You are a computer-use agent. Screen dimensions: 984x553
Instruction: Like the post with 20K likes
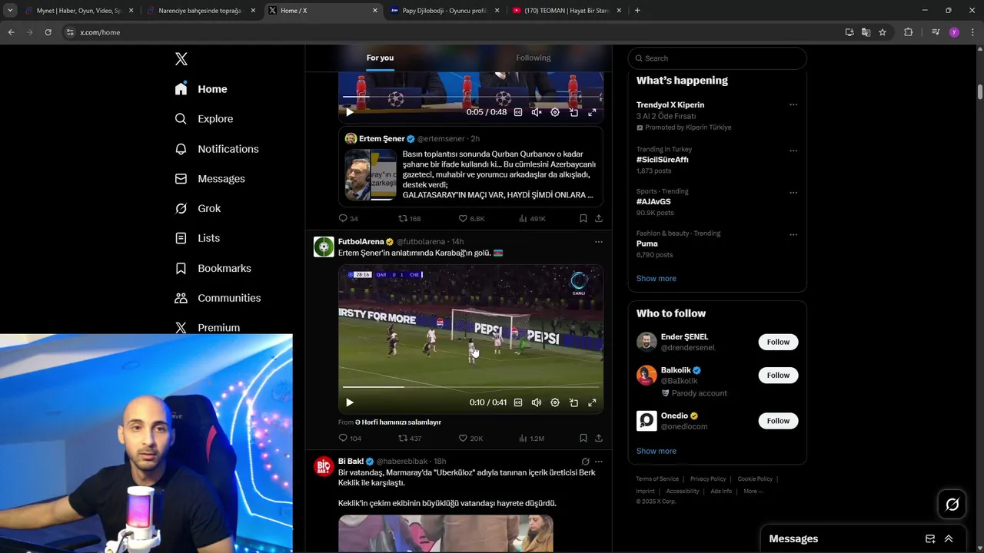pos(471,438)
